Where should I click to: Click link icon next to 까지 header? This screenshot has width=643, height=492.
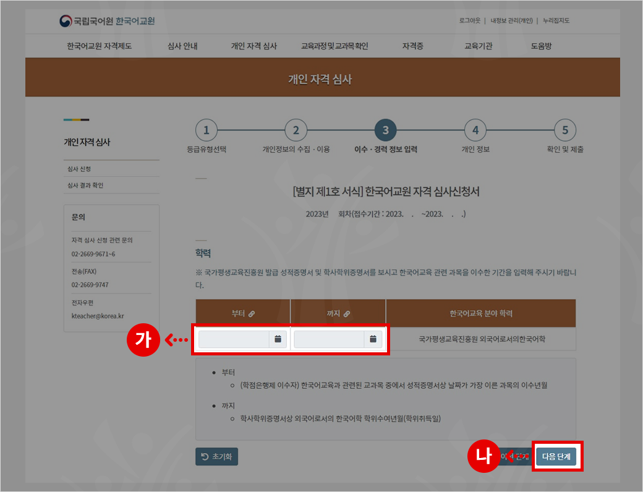point(347,314)
